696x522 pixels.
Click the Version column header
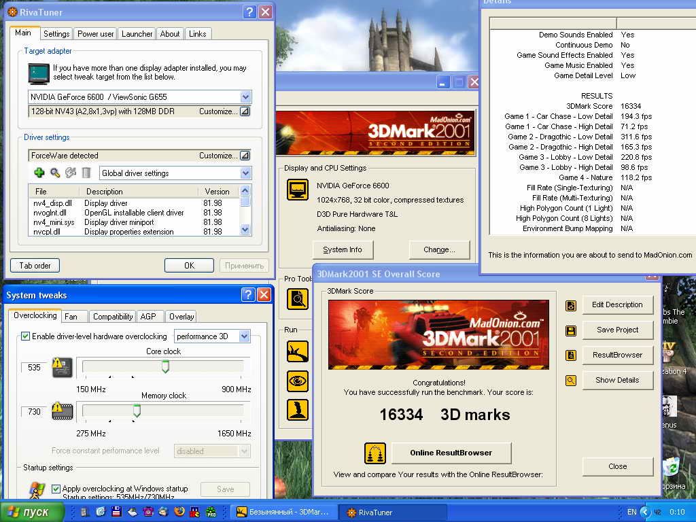point(217,191)
